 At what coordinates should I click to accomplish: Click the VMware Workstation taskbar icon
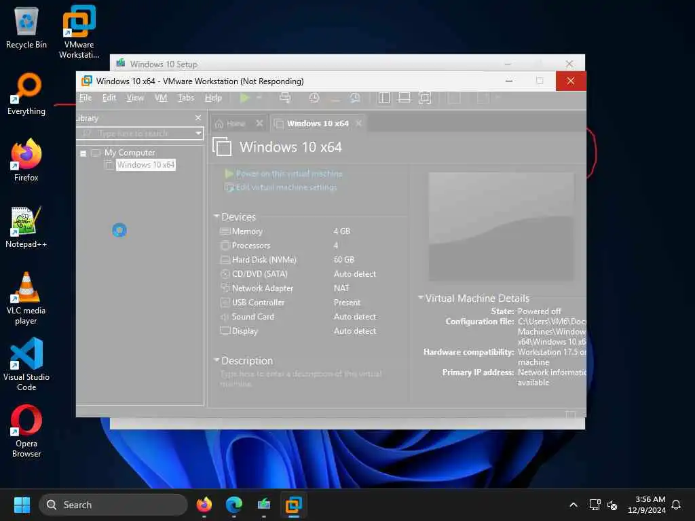(293, 505)
